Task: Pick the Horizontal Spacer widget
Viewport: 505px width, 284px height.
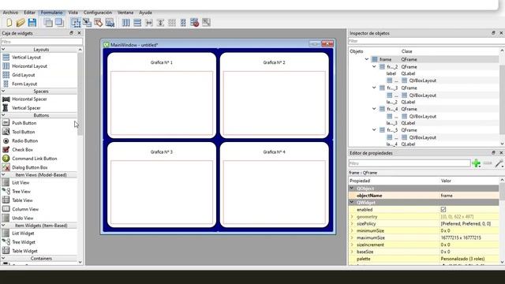Action: click(x=29, y=99)
